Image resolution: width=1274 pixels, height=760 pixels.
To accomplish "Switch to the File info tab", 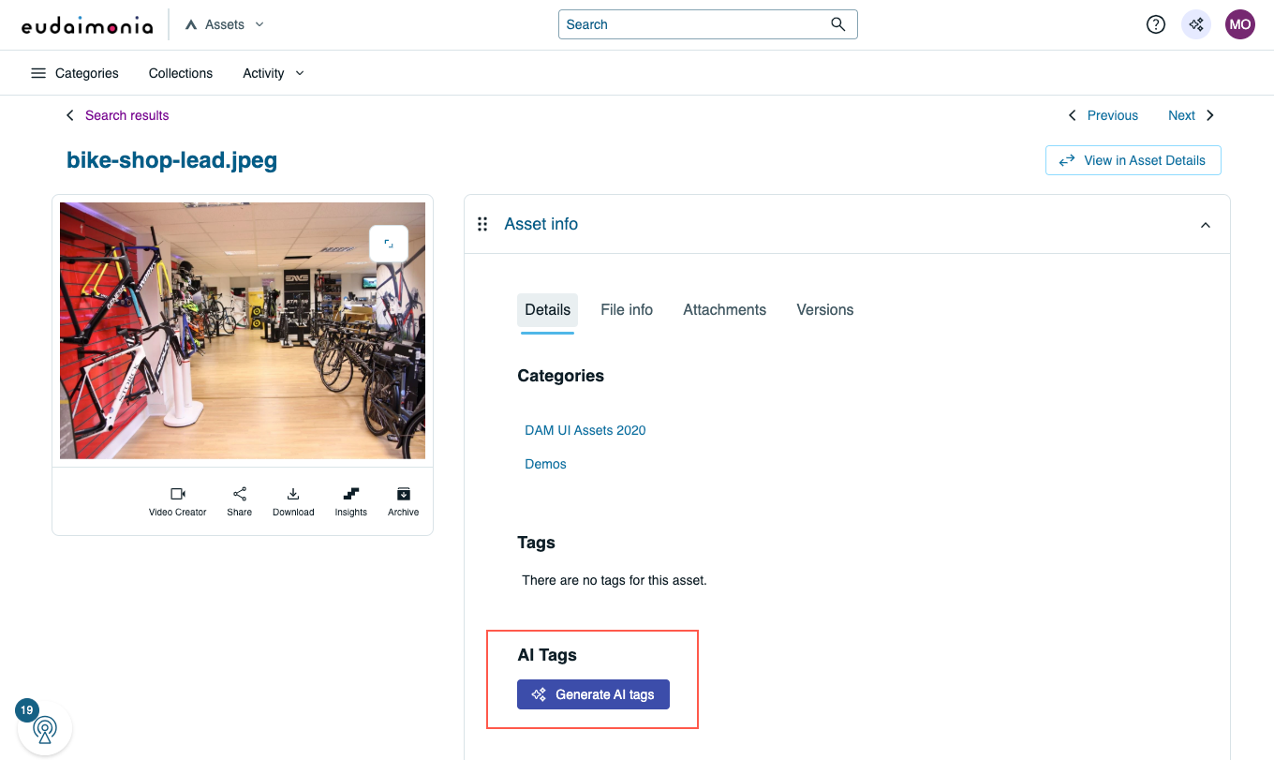I will coord(627,310).
